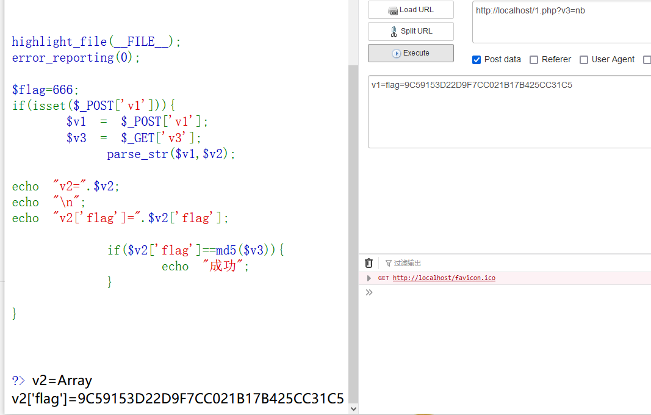This screenshot has width=651, height=415.
Task: Click the $flag=666 code line
Action: (45, 90)
